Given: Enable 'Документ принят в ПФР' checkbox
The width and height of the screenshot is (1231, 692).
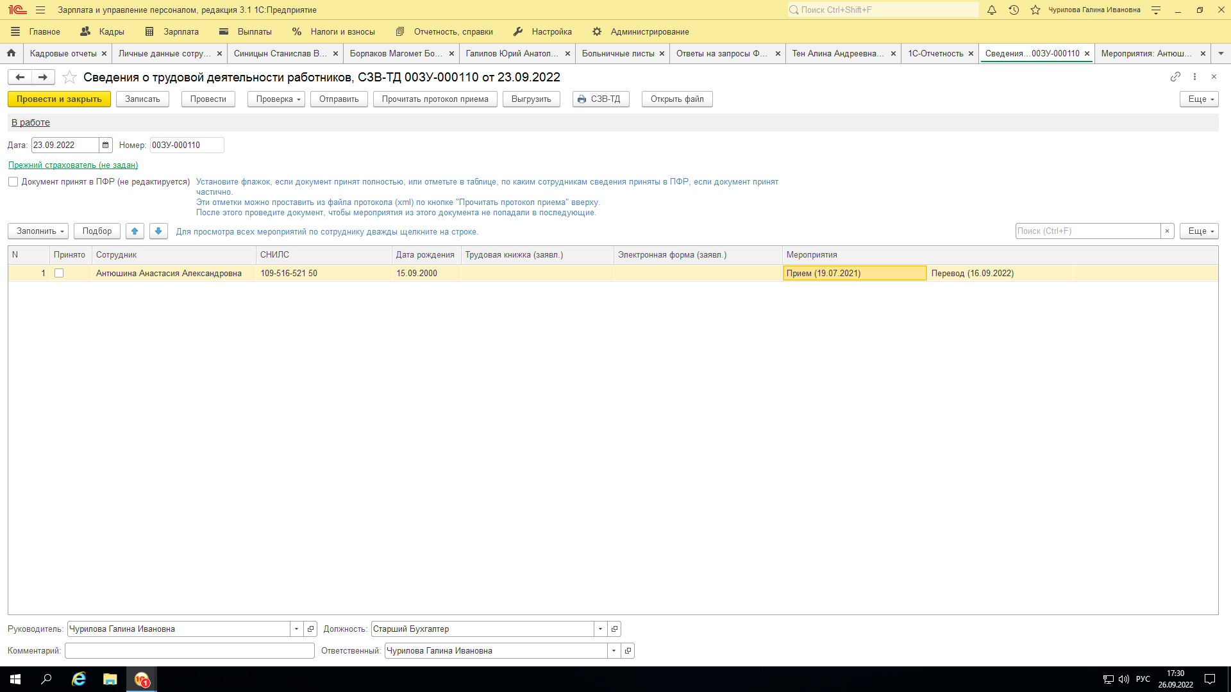Looking at the screenshot, I should [x=13, y=182].
